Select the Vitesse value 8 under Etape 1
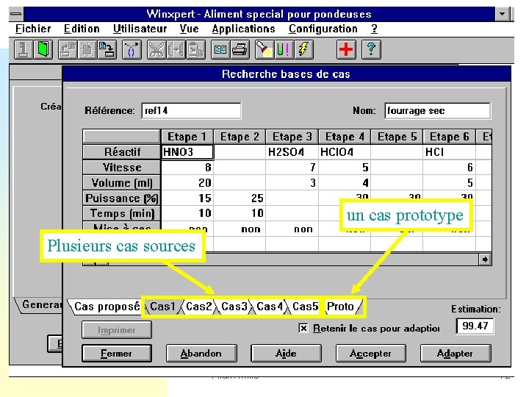The height and width of the screenshot is (397, 529). click(187, 168)
